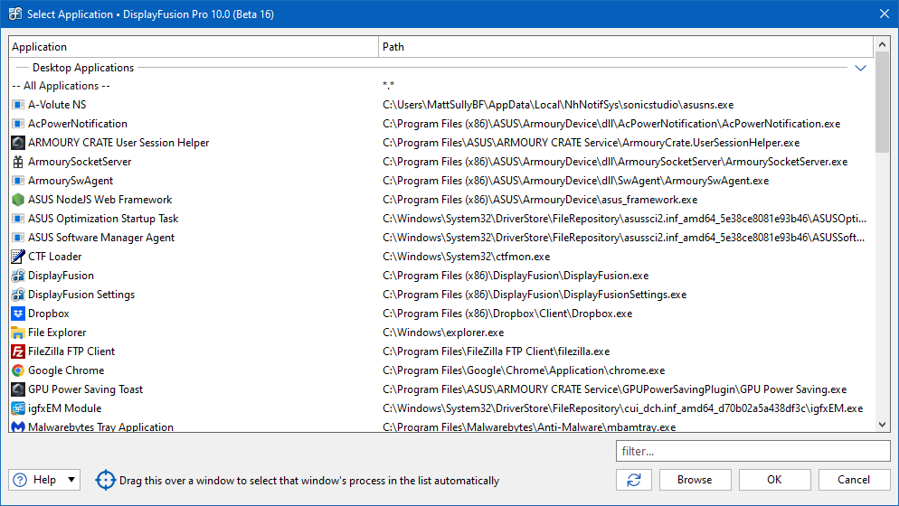Collapse the Desktop Applications group chevron
This screenshot has width=899, height=506.
[x=860, y=68]
